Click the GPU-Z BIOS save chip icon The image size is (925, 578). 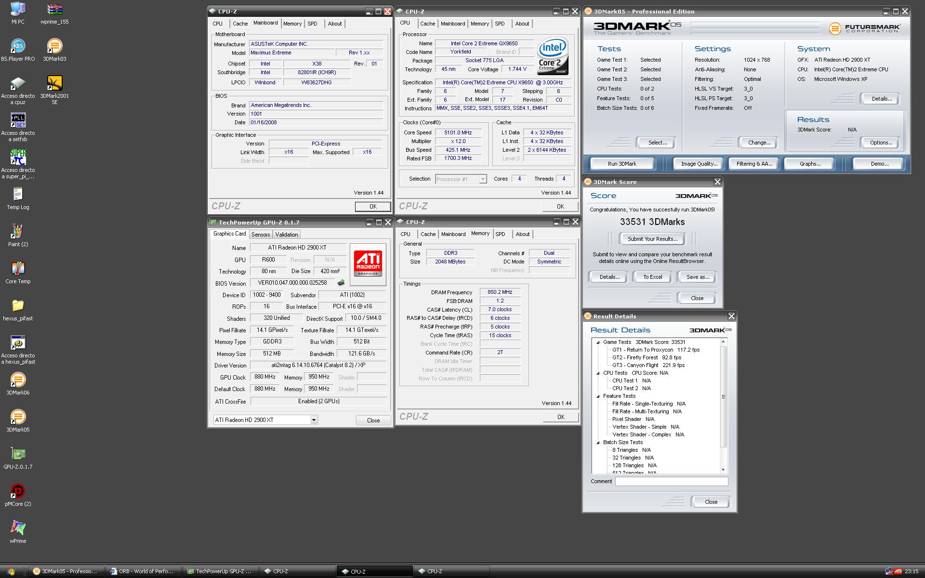click(x=341, y=283)
